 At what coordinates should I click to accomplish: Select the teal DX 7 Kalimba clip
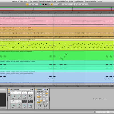coord(57,65)
